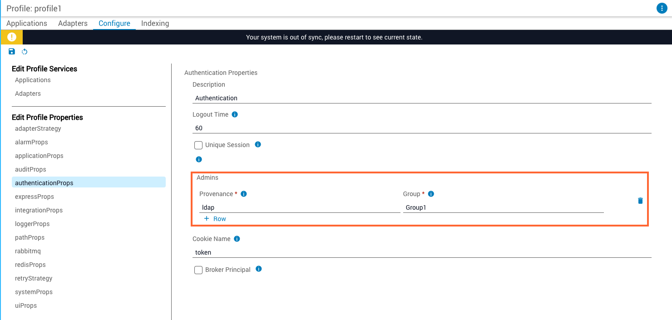The width and height of the screenshot is (672, 320).
Task: Switch to the Adapters tab
Action: [73, 23]
